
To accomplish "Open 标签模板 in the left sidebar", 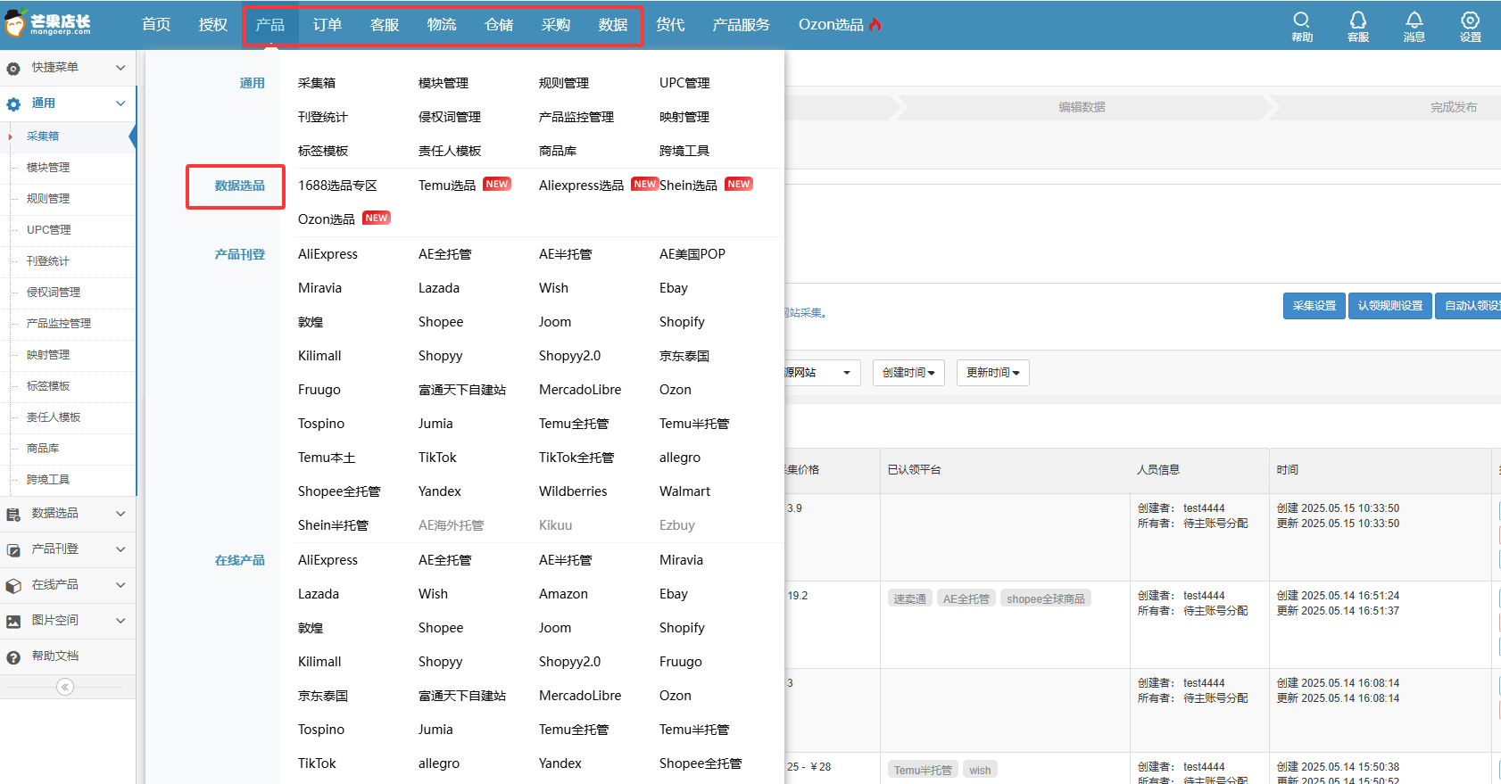I will click(48, 386).
